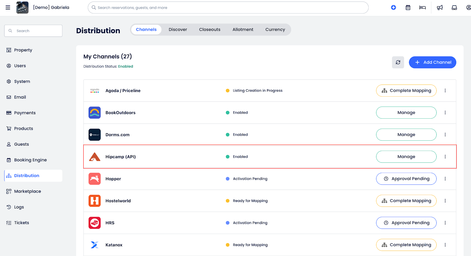Click the BookOutdoors channel name
The image size is (471, 256).
coord(120,113)
